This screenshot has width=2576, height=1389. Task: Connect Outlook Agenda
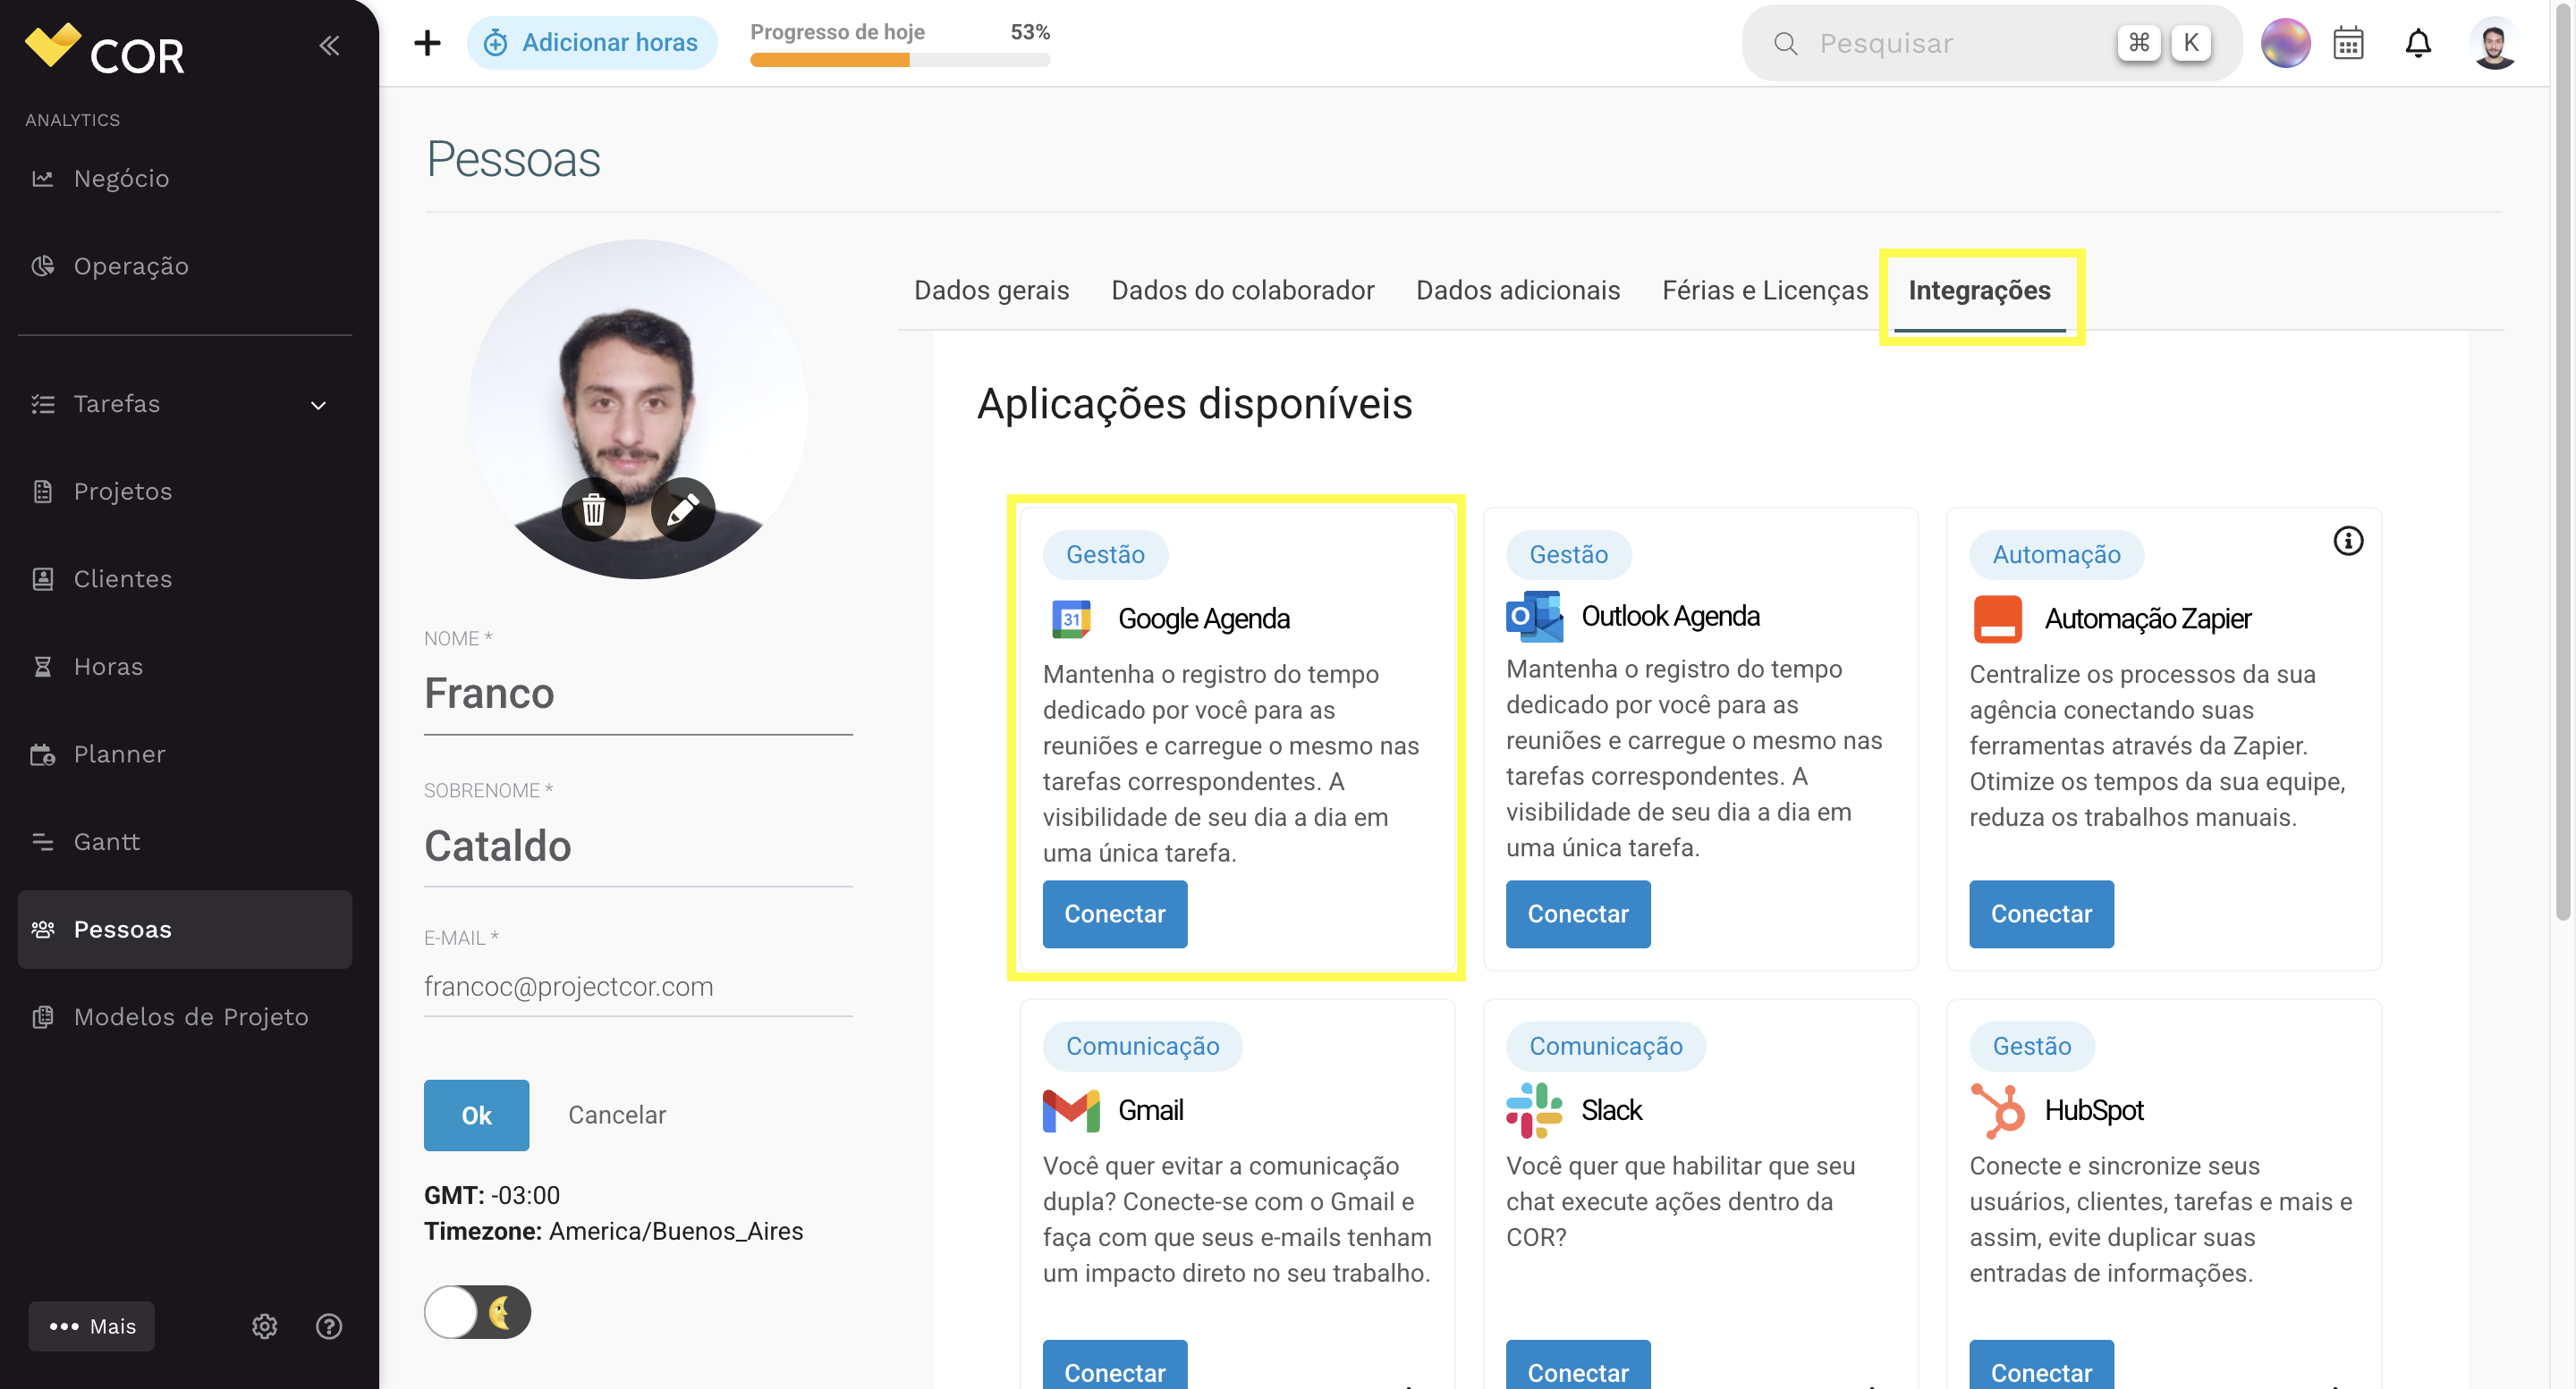coord(1578,913)
